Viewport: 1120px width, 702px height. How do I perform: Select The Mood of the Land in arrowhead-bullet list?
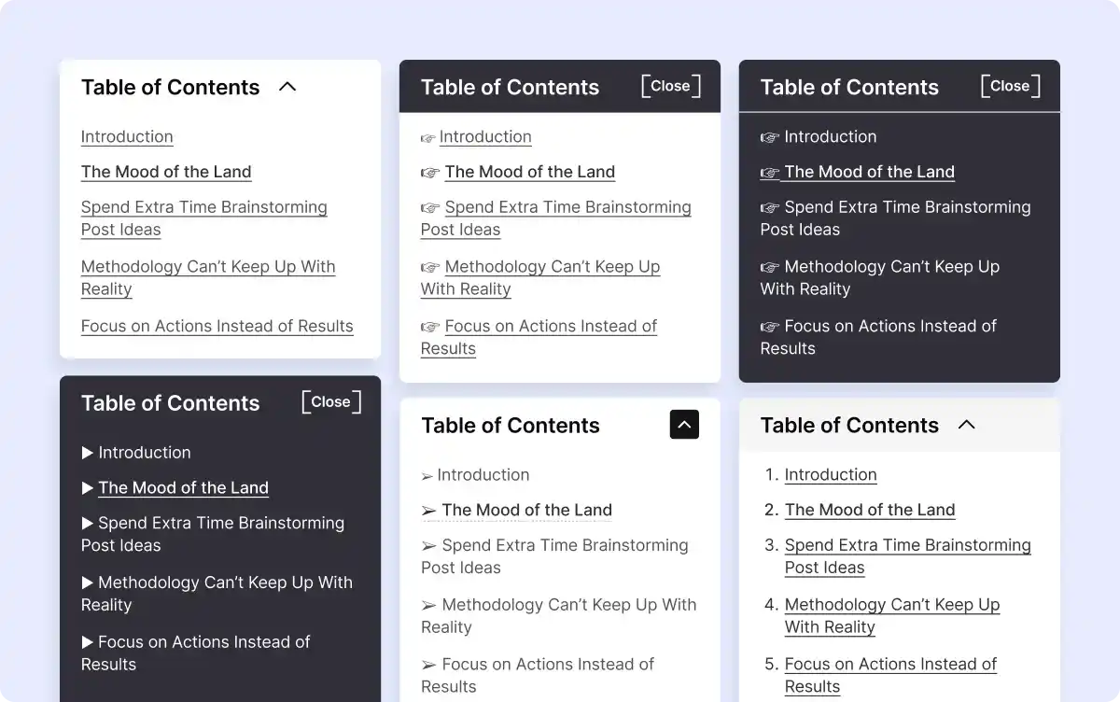pyautogui.click(x=526, y=510)
